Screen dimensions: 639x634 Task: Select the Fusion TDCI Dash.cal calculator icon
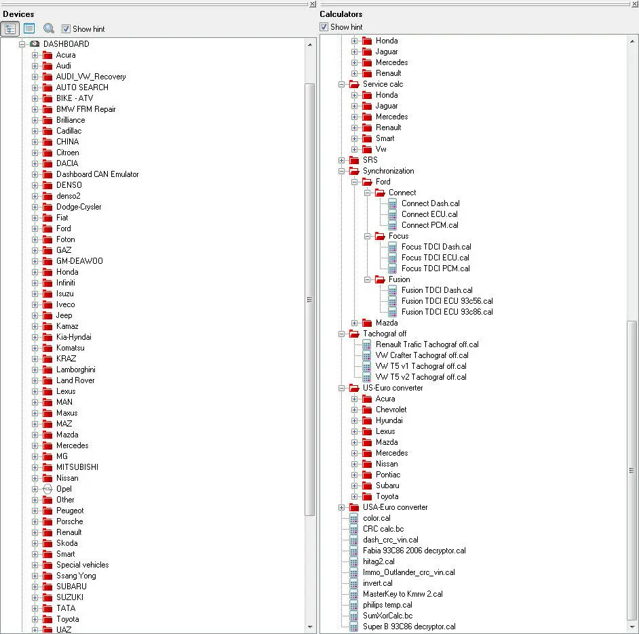pyautogui.click(x=393, y=290)
